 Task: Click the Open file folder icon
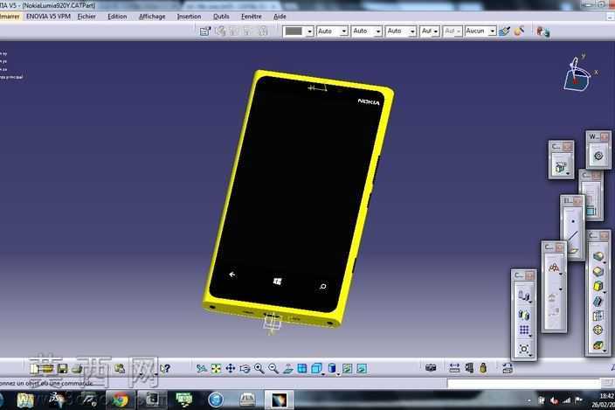[47, 368]
